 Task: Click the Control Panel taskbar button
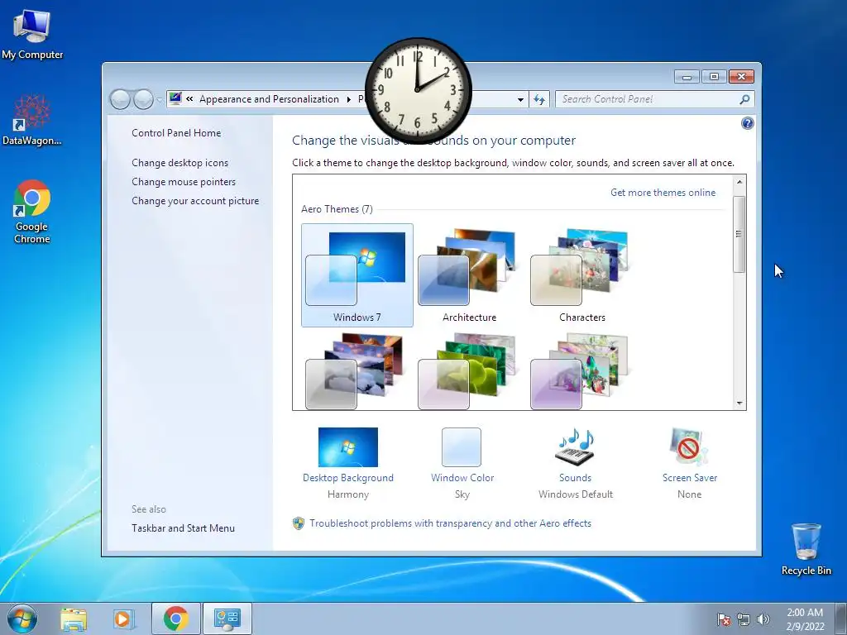click(227, 618)
